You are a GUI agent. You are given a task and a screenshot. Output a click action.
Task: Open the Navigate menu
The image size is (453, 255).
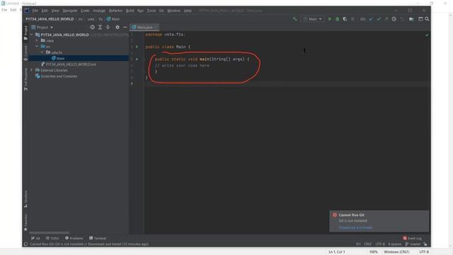(70, 11)
